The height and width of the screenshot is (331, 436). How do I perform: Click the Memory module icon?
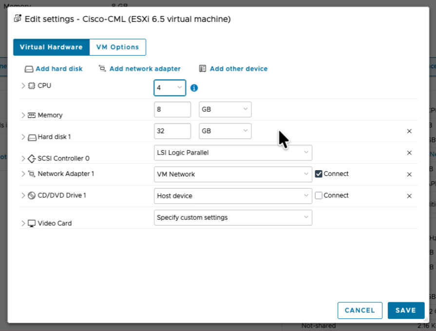32,115
